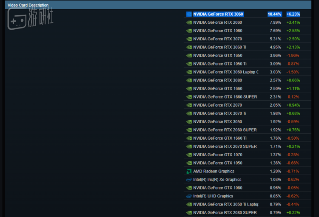Click the 0.96% share value
Screen dimensions: 319x217
pos(276,188)
